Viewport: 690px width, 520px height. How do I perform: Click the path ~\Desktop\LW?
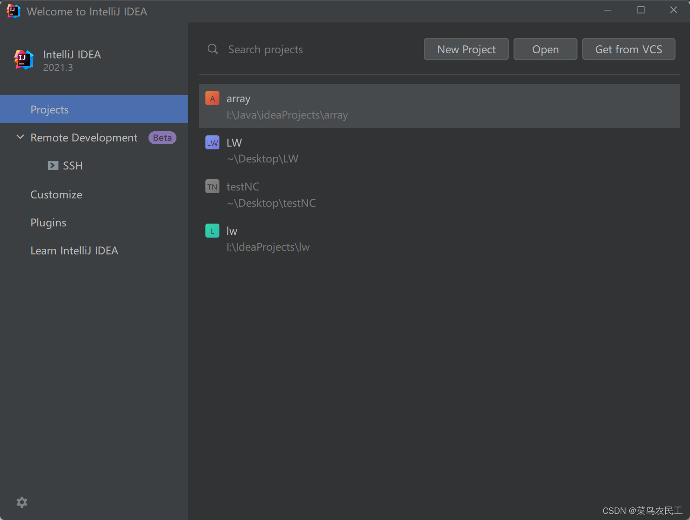[262, 159]
